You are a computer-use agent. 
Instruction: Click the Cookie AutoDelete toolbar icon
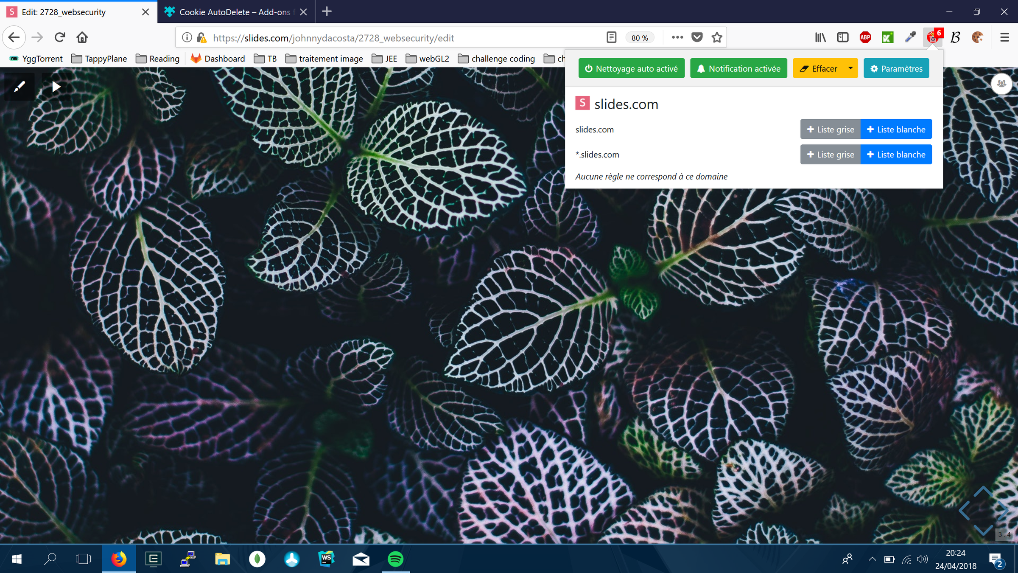point(932,37)
